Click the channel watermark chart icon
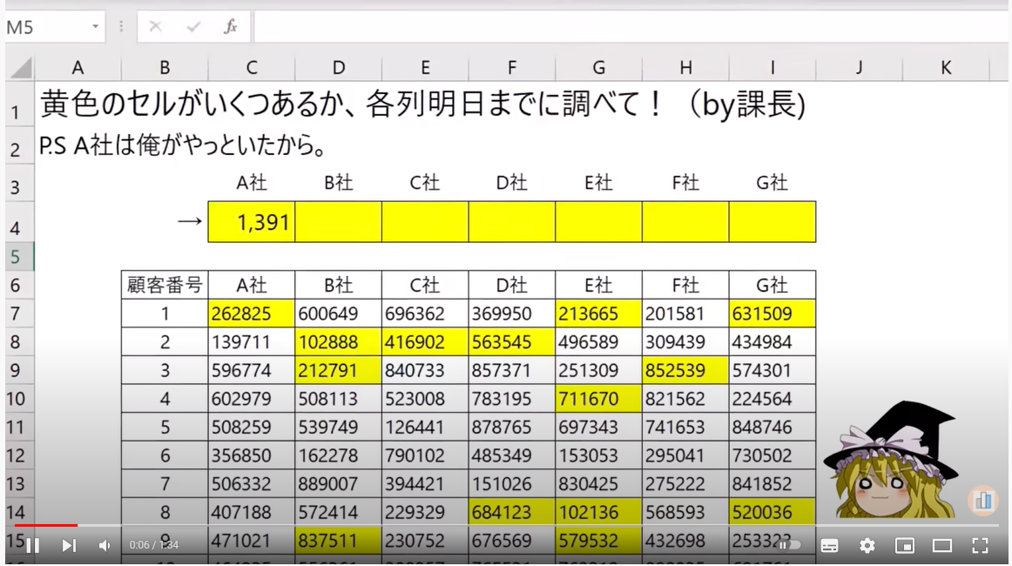The image size is (1012, 566). (x=983, y=500)
